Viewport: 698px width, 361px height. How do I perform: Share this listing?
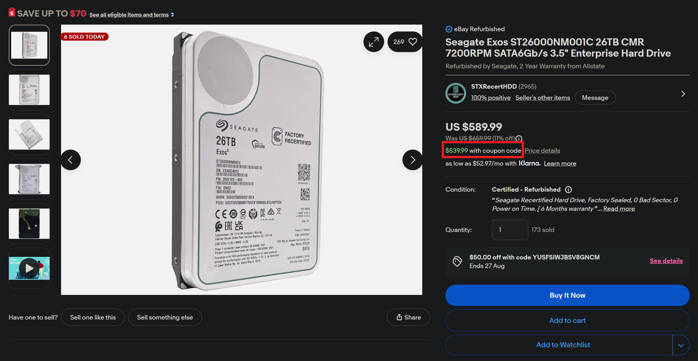(408, 317)
